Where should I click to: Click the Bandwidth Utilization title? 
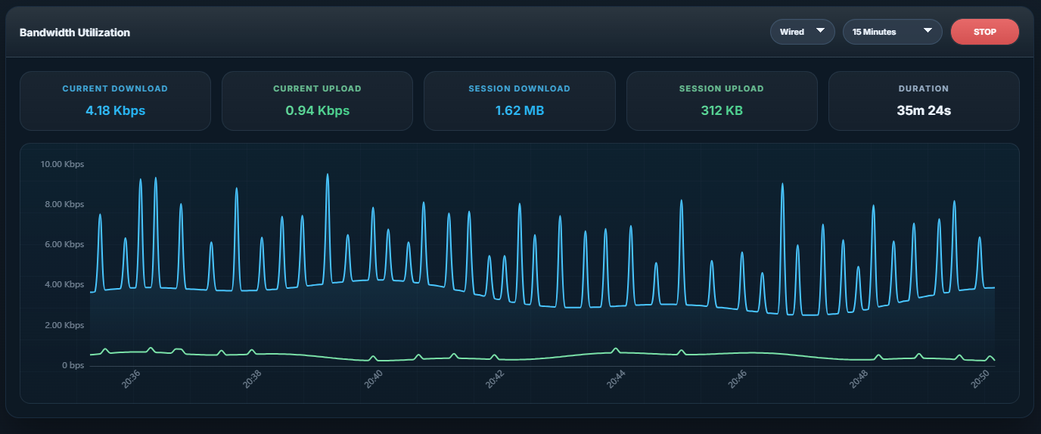click(75, 33)
